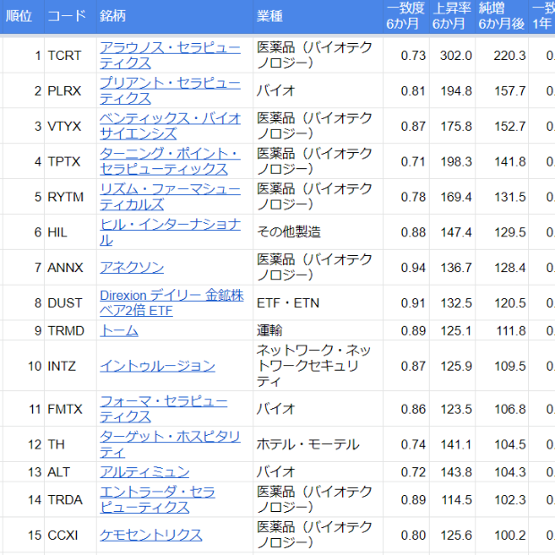555x555 pixels.
Task: Click the 銘柄 column header
Action: (175, 16)
